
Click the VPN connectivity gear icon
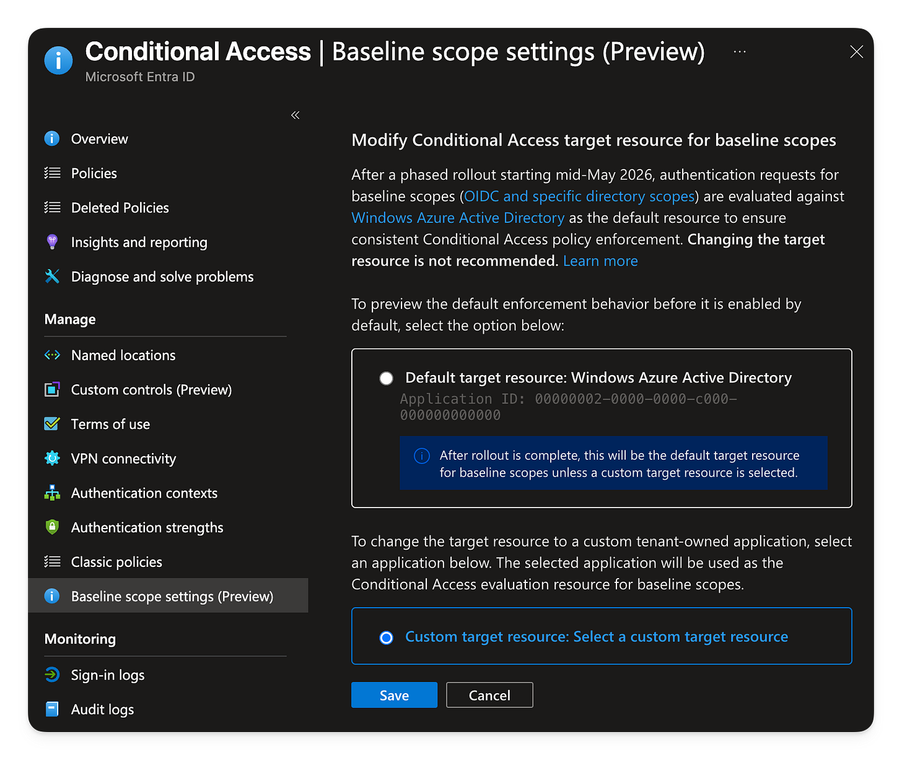[52, 458]
